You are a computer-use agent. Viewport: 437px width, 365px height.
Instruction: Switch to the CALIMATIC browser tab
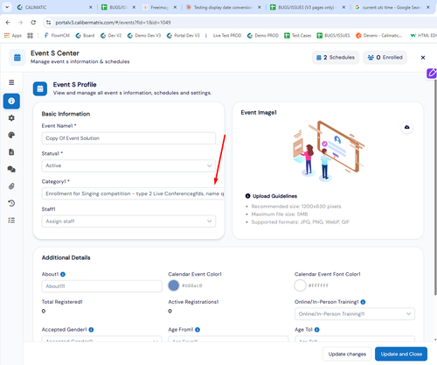[54, 7]
